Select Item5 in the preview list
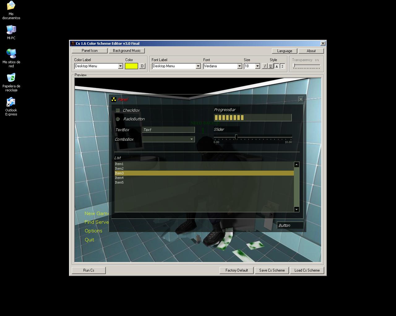Screen dimensions: 396x316 pos(204,183)
